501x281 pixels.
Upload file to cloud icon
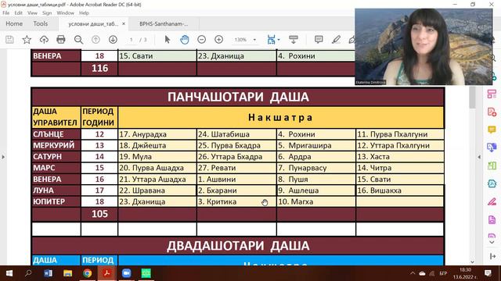[44, 40]
